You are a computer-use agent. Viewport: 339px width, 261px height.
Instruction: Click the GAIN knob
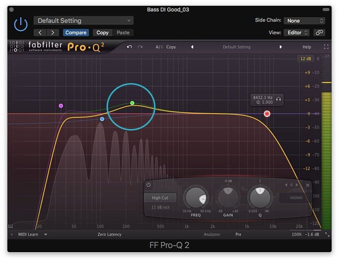(228, 198)
